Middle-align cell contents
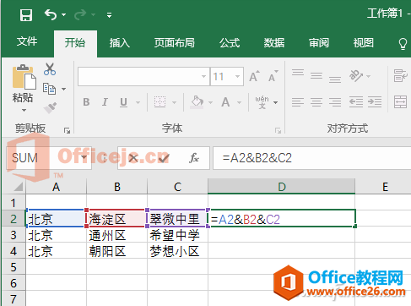The width and height of the screenshot is (411, 306). 316,75
